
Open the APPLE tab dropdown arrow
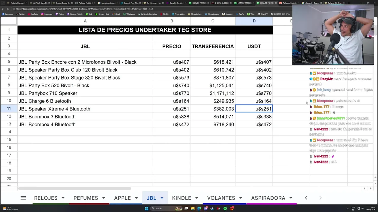(x=136, y=198)
